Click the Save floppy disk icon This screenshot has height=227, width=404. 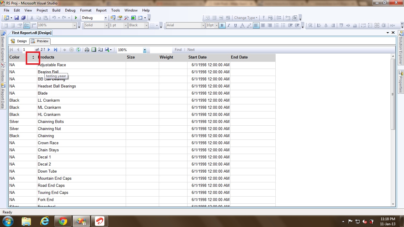(x=17, y=18)
